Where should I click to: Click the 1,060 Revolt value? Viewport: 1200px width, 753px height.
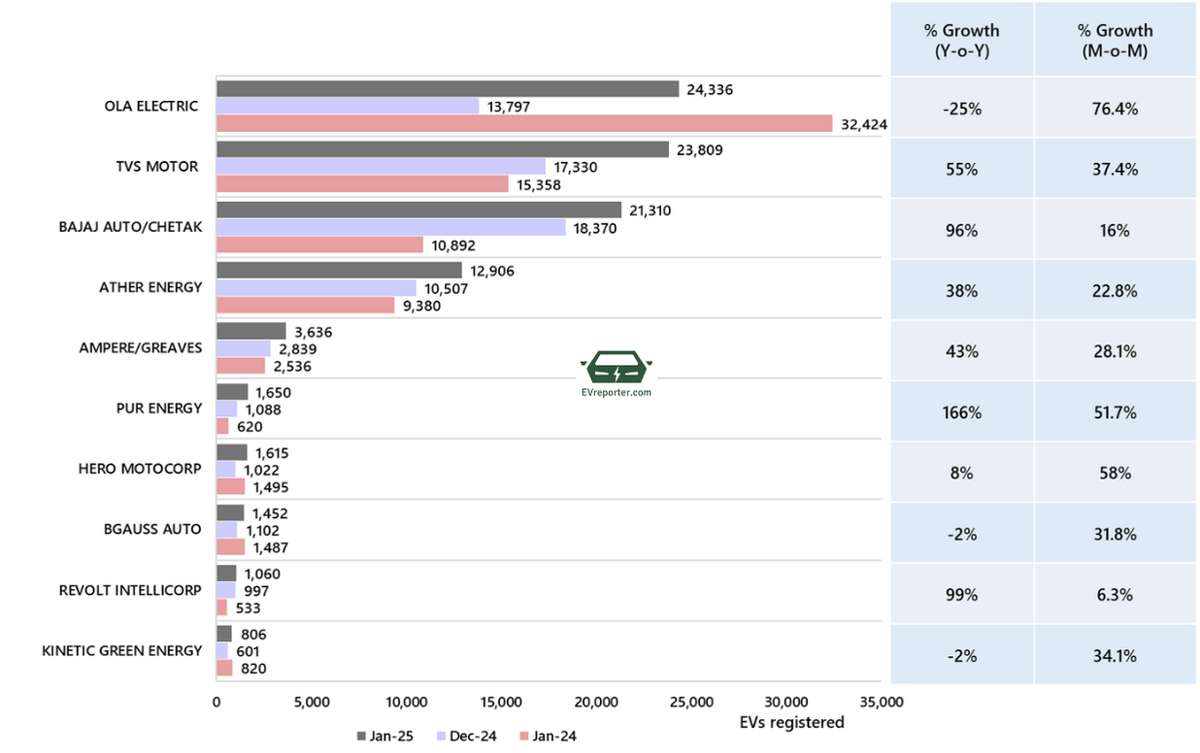(262, 573)
